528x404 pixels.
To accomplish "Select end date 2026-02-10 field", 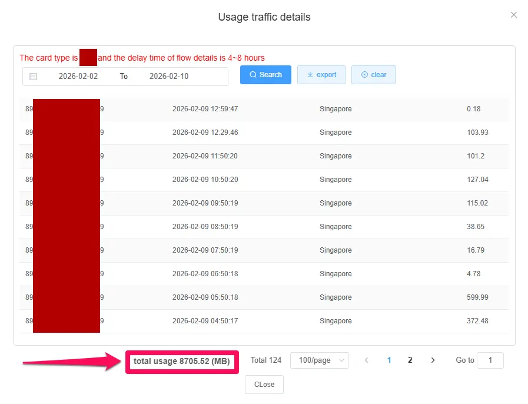I will 169,77.
